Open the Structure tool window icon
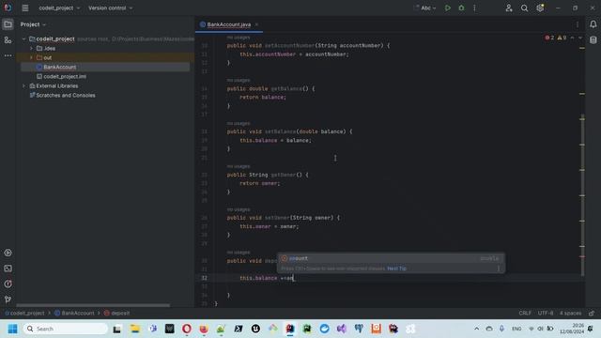This screenshot has width=601, height=338. [x=8, y=40]
